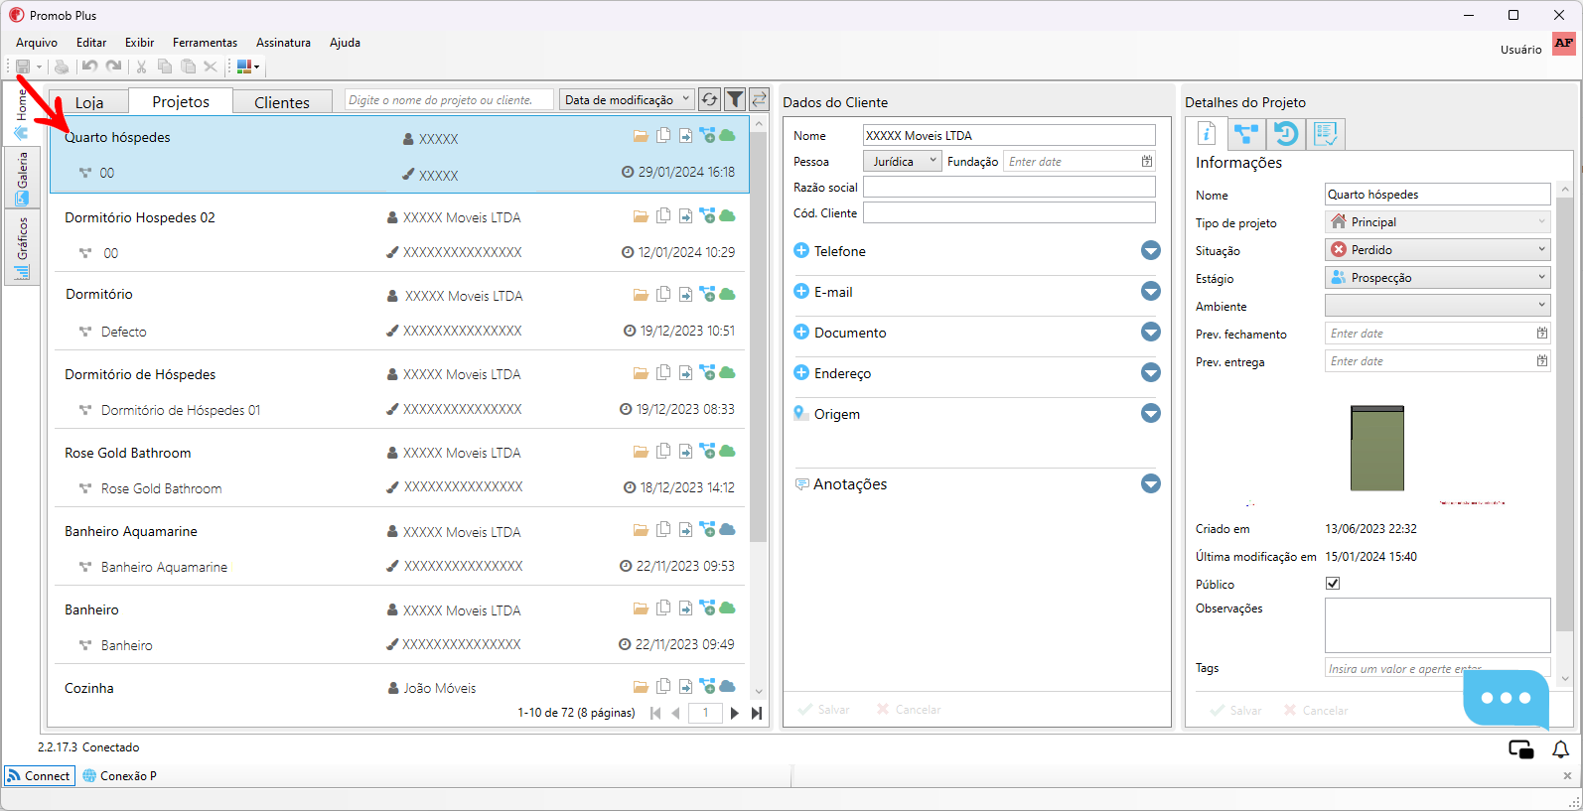This screenshot has height=811, width=1583.
Task: Add a phone with the Telefone plus icon
Action: [x=801, y=250]
